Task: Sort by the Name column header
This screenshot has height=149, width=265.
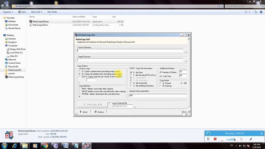Action: 32,17
